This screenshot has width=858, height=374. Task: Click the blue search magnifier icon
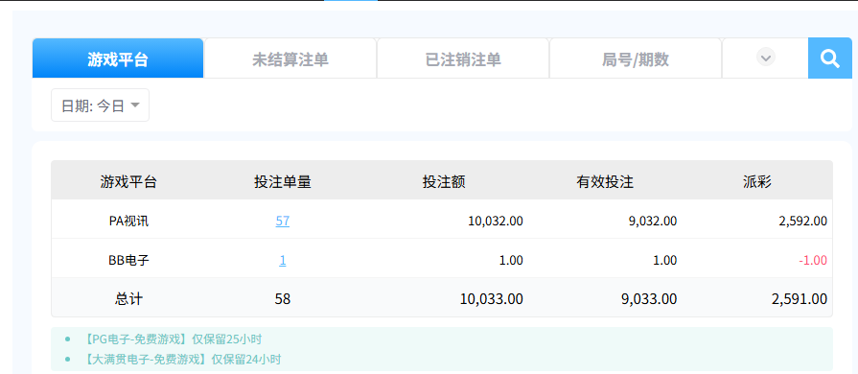click(830, 58)
